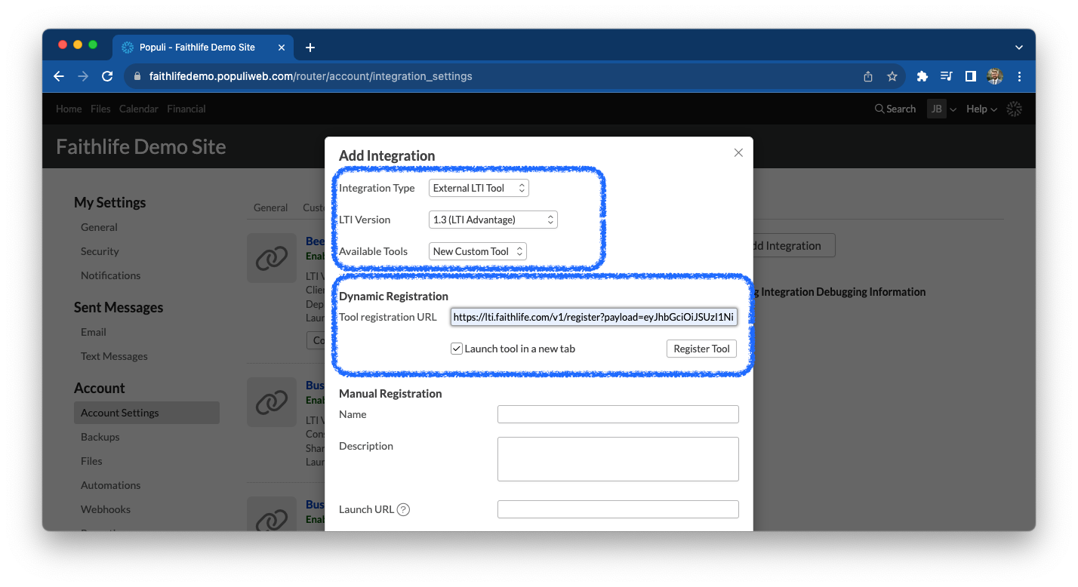This screenshot has width=1078, height=587.
Task: Click first integration chain-link icon
Action: click(x=272, y=258)
